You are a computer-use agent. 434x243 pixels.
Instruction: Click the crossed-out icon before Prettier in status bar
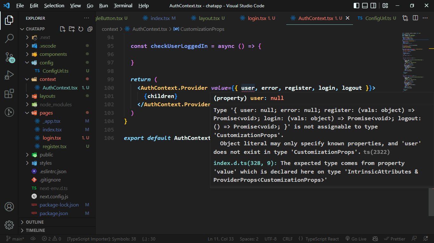[375, 239]
